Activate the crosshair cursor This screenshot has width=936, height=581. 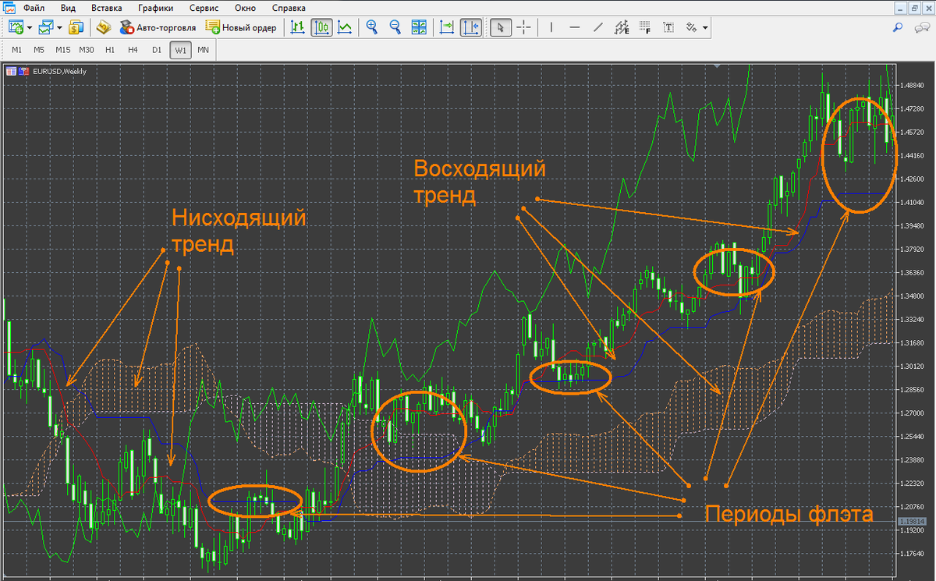523,27
